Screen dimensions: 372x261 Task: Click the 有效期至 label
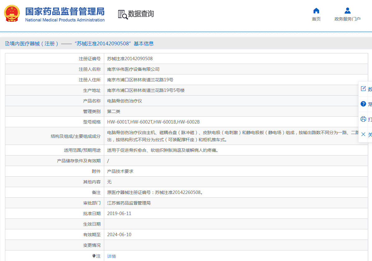pyautogui.click(x=92, y=235)
